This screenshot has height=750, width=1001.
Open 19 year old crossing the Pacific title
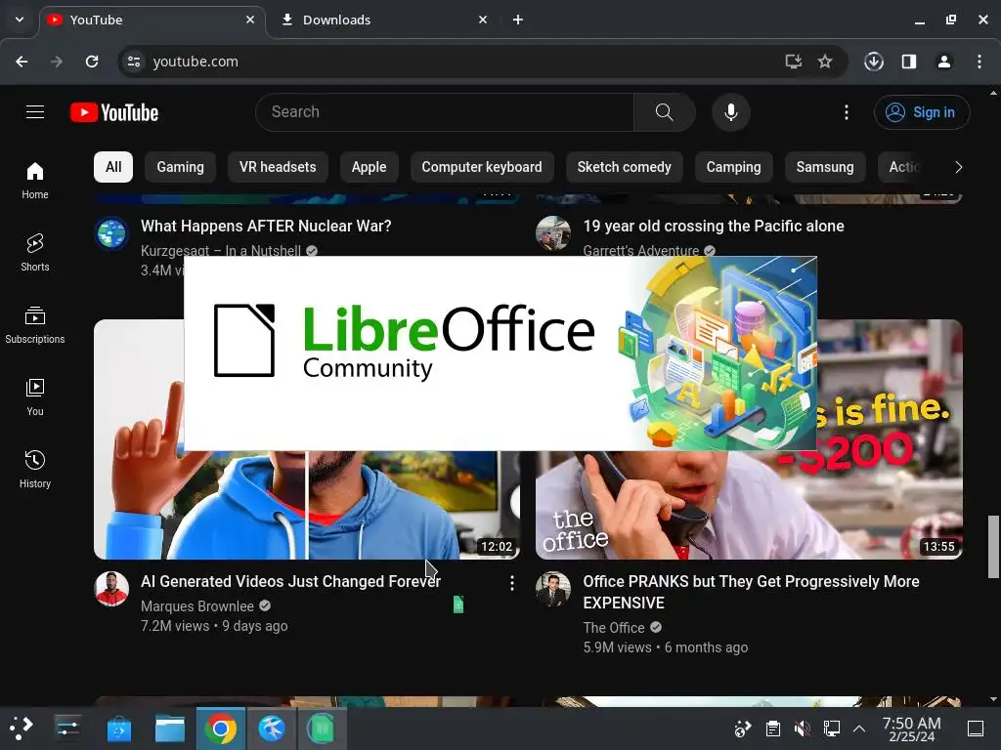click(714, 226)
